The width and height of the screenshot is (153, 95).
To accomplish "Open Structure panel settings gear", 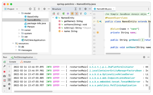I will pyautogui.click(x=85, y=9).
